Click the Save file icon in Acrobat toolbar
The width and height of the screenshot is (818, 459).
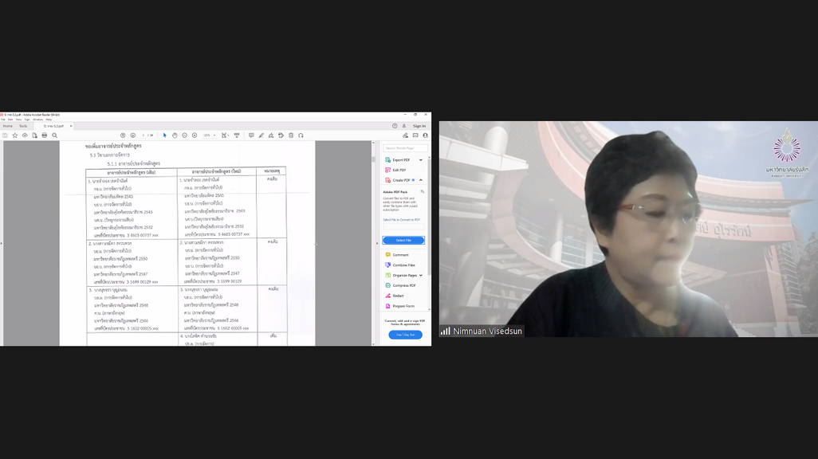pyautogui.click(x=5, y=135)
